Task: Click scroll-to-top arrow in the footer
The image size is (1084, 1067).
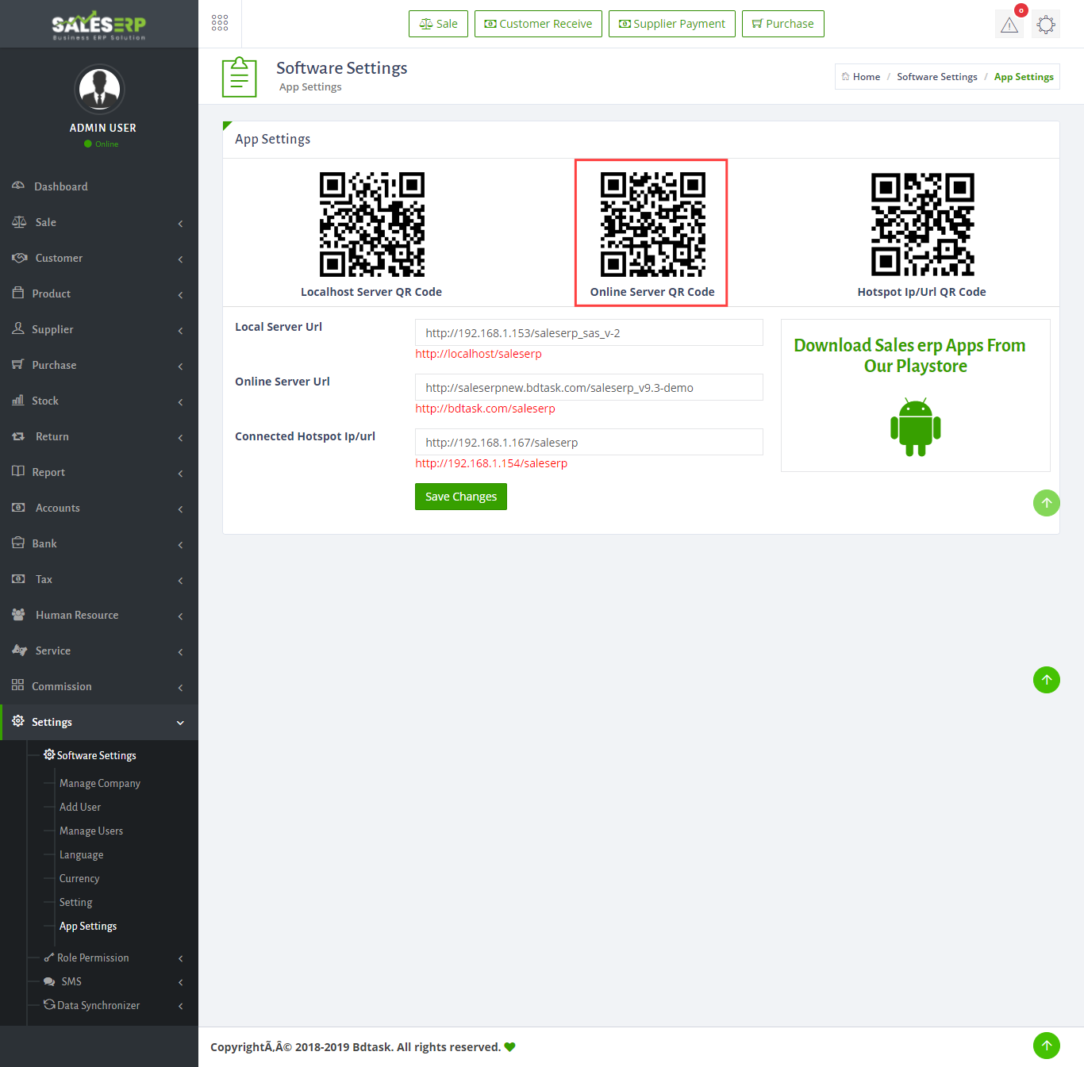Action: point(1046,1046)
